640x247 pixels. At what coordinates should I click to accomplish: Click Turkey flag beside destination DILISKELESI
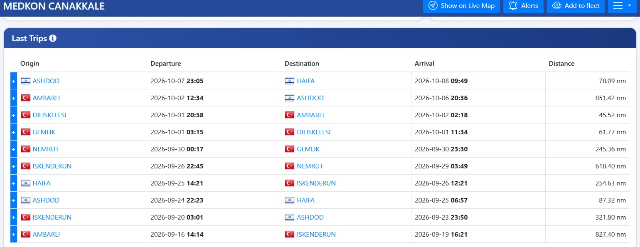(290, 132)
